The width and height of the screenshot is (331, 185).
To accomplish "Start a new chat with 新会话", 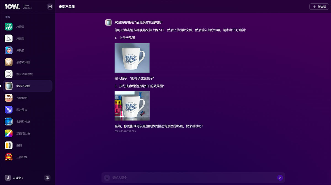I will pos(319,7).
